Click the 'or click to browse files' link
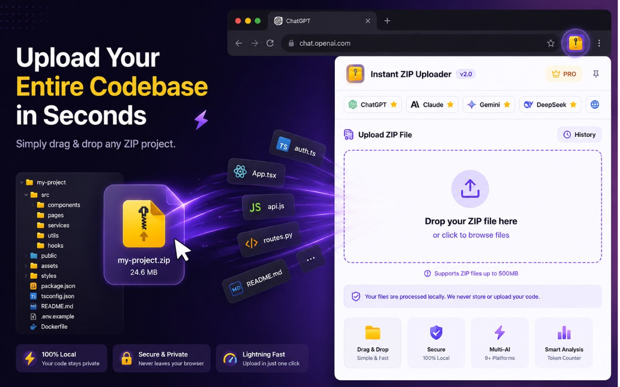This screenshot has height=387, width=620. click(x=471, y=235)
